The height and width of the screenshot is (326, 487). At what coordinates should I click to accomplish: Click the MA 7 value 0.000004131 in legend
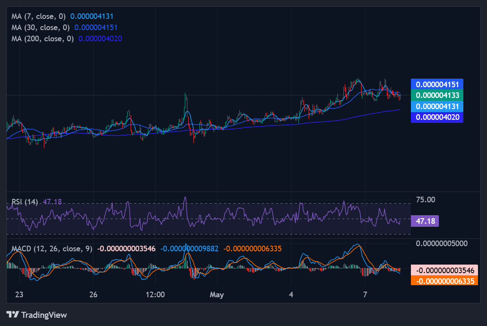(92, 16)
